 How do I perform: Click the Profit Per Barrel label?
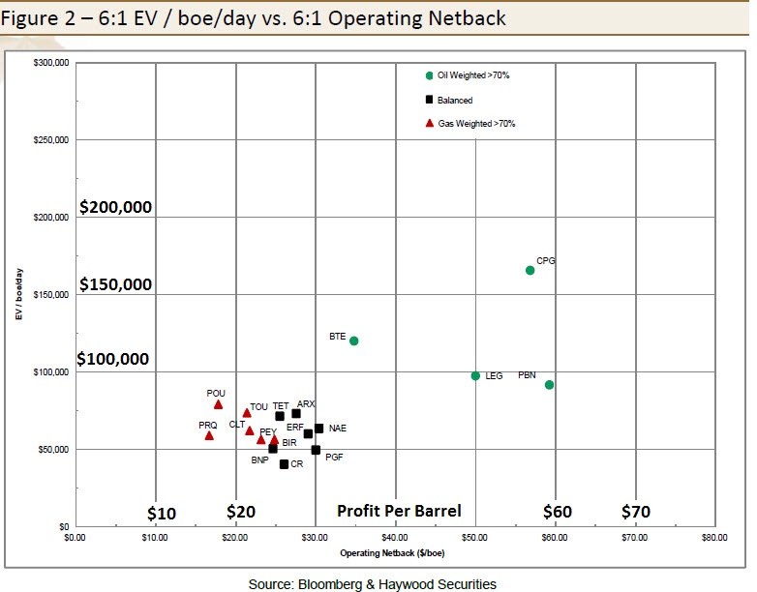pyautogui.click(x=399, y=511)
